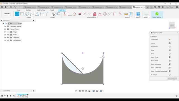Enable the Snap checkbox
179x101 pixels.
tap(169, 50)
